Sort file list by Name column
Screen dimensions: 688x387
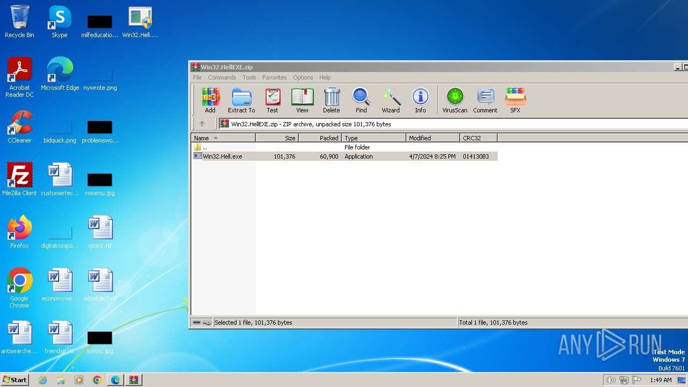(x=223, y=138)
